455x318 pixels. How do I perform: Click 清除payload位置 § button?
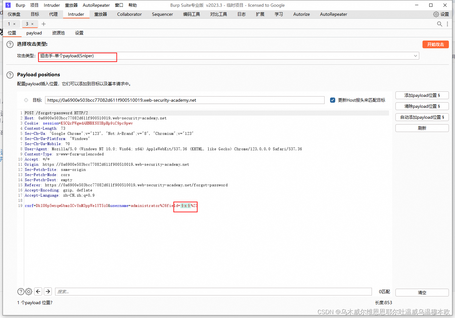[x=422, y=106]
